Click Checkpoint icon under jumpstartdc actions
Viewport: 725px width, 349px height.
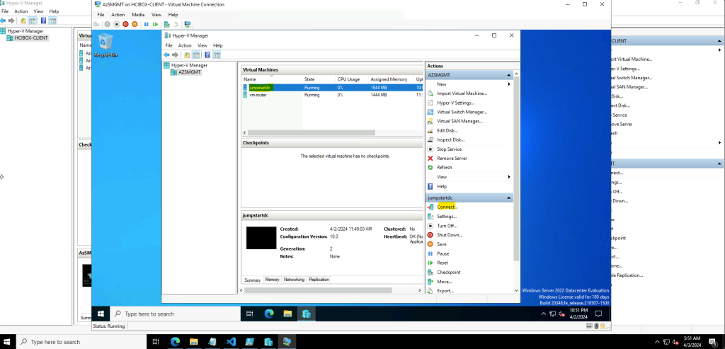(430, 273)
